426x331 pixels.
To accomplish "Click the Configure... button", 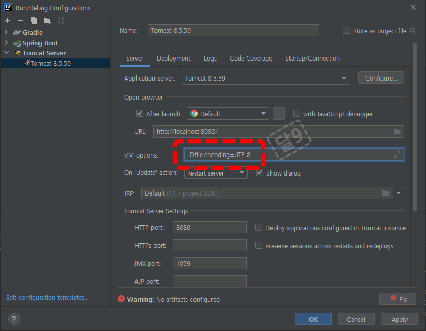I will (x=381, y=78).
